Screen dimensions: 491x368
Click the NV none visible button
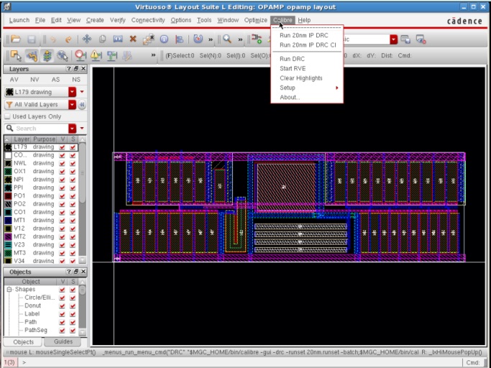(x=35, y=80)
